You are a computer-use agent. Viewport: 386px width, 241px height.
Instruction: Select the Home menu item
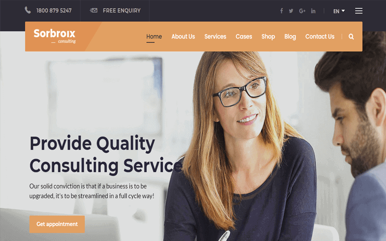coord(154,37)
